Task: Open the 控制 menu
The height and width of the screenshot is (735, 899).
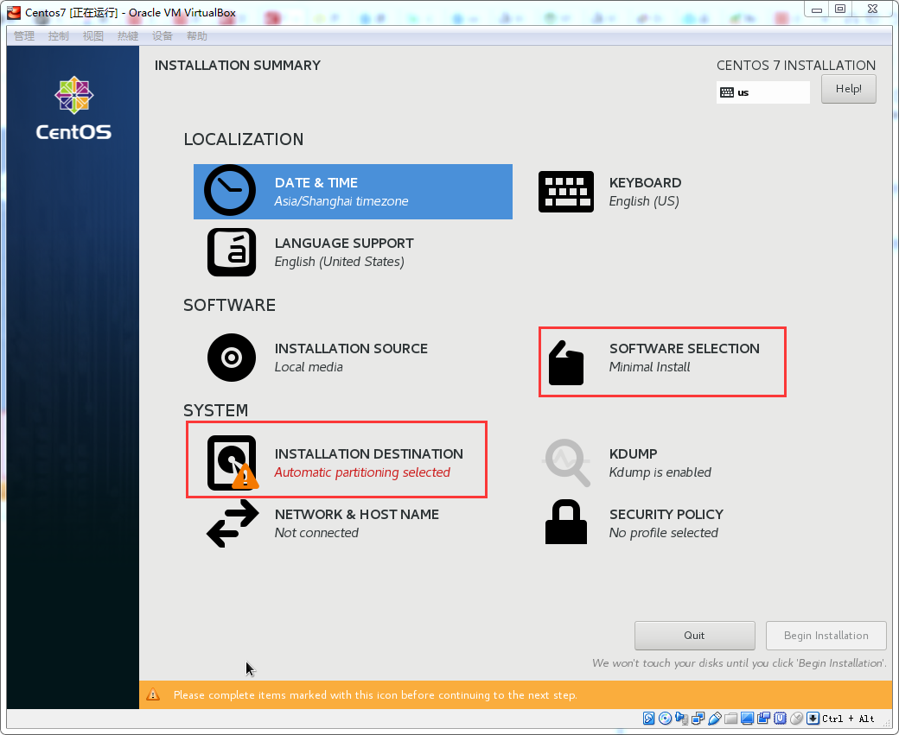Action: click(58, 35)
